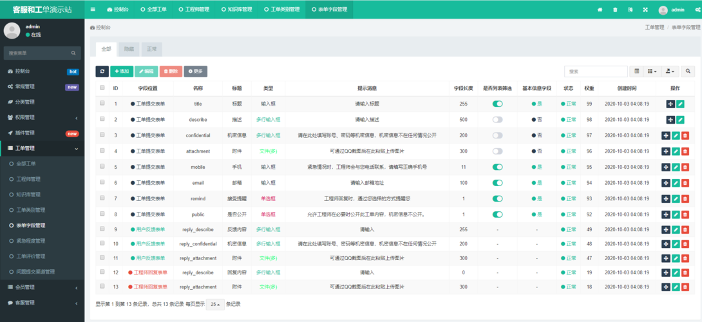Screen dimensions: 702x322
Task: Select the 隐藏 filter tab
Action: [129, 49]
